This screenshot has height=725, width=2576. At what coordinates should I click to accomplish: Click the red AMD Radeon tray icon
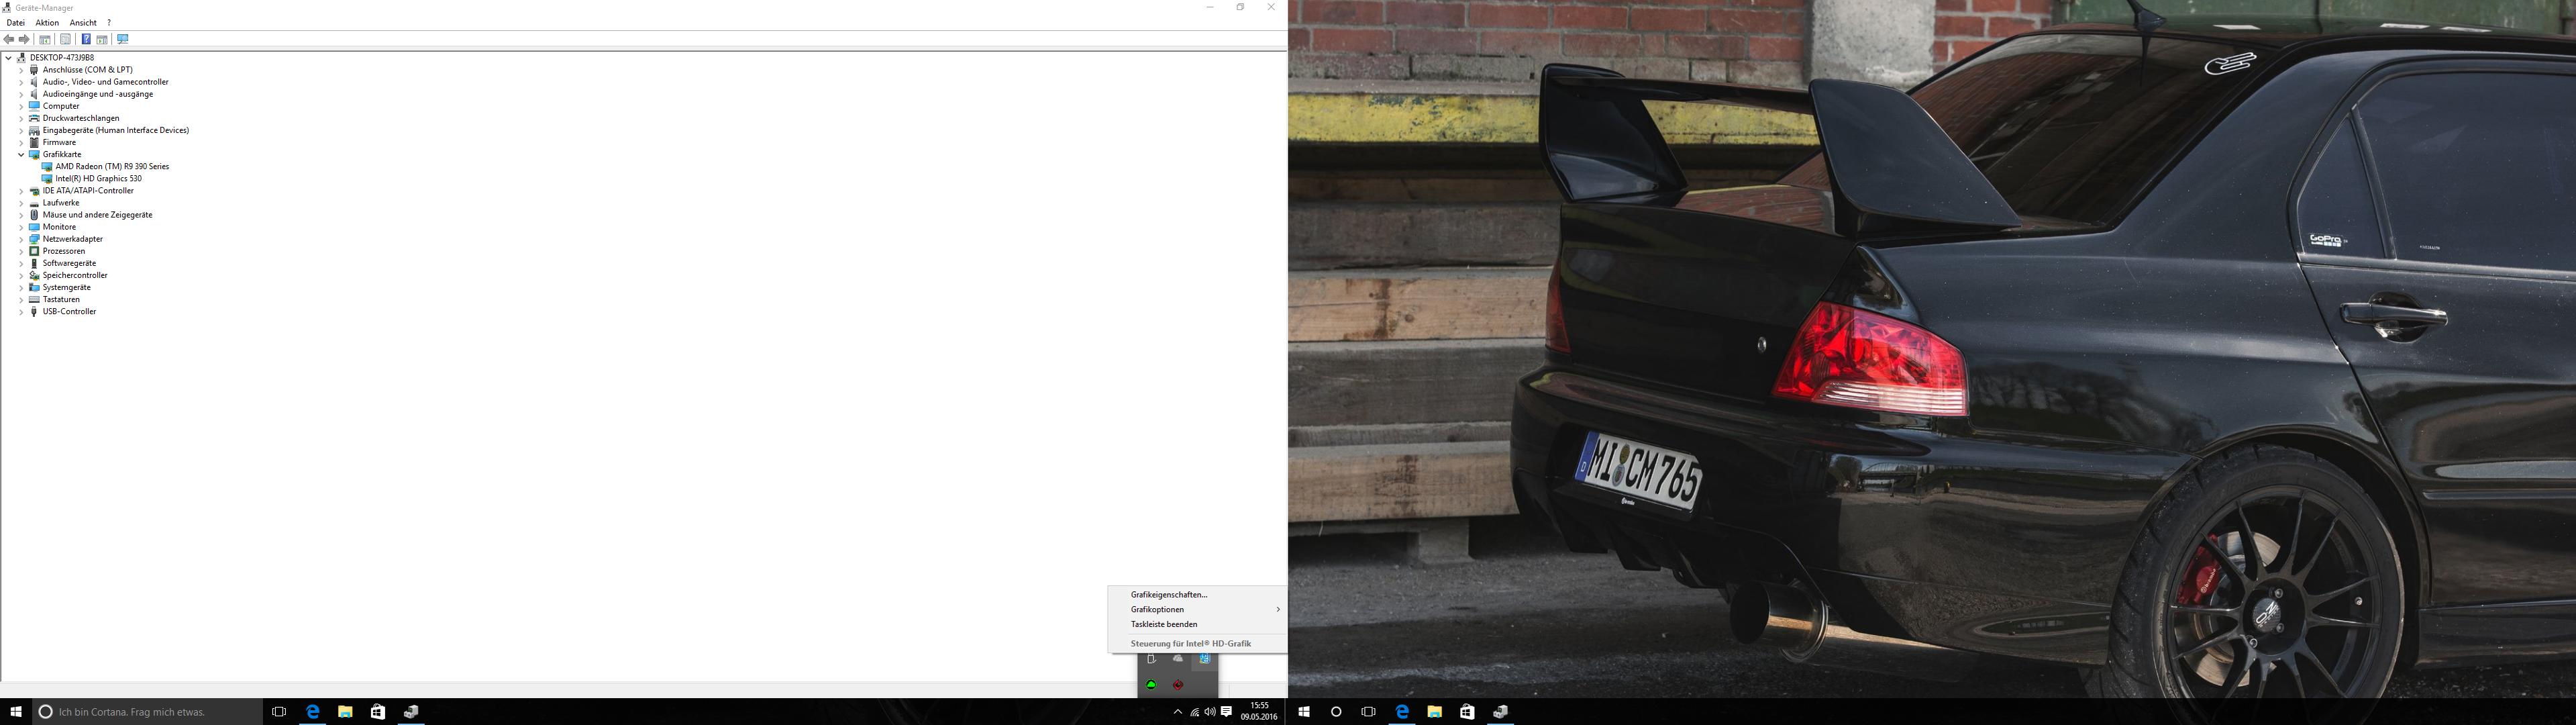1178,685
